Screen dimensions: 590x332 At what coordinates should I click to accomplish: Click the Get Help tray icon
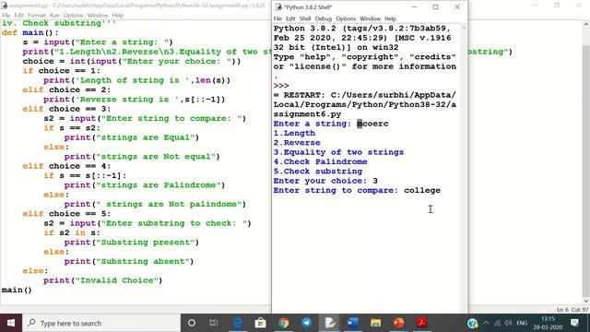pyautogui.click(x=472, y=324)
